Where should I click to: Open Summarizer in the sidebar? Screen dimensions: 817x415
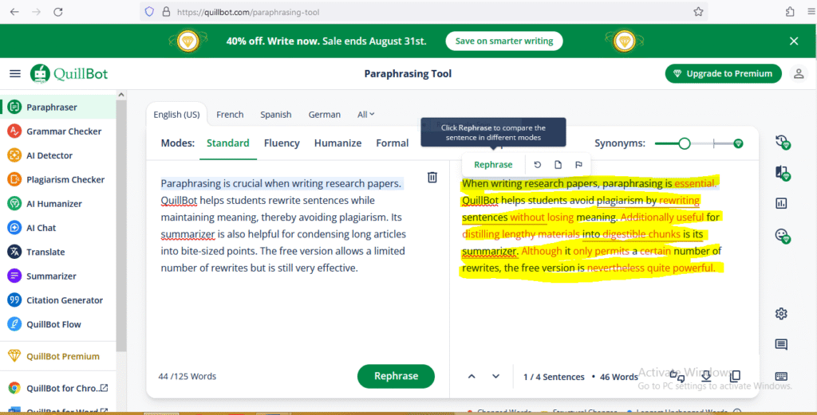pyautogui.click(x=58, y=276)
